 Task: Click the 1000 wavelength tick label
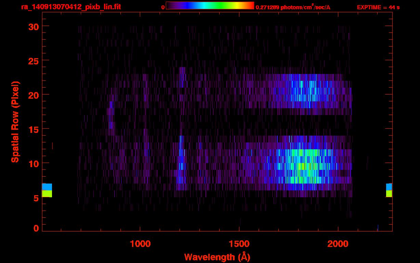140,244
